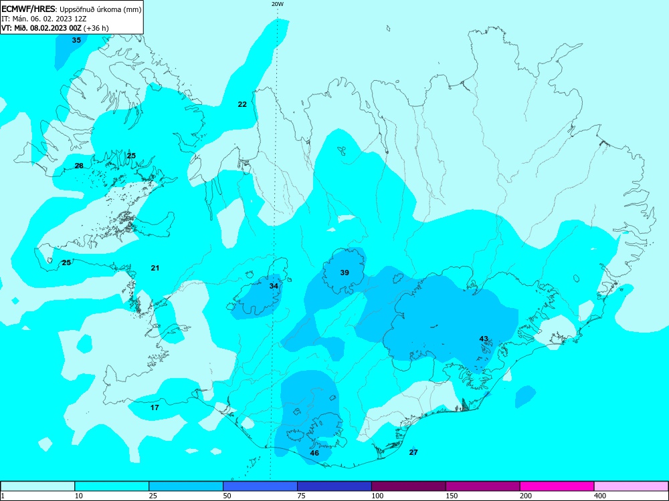Click the precipitation value 35
669x501 pixels.
(x=76, y=40)
